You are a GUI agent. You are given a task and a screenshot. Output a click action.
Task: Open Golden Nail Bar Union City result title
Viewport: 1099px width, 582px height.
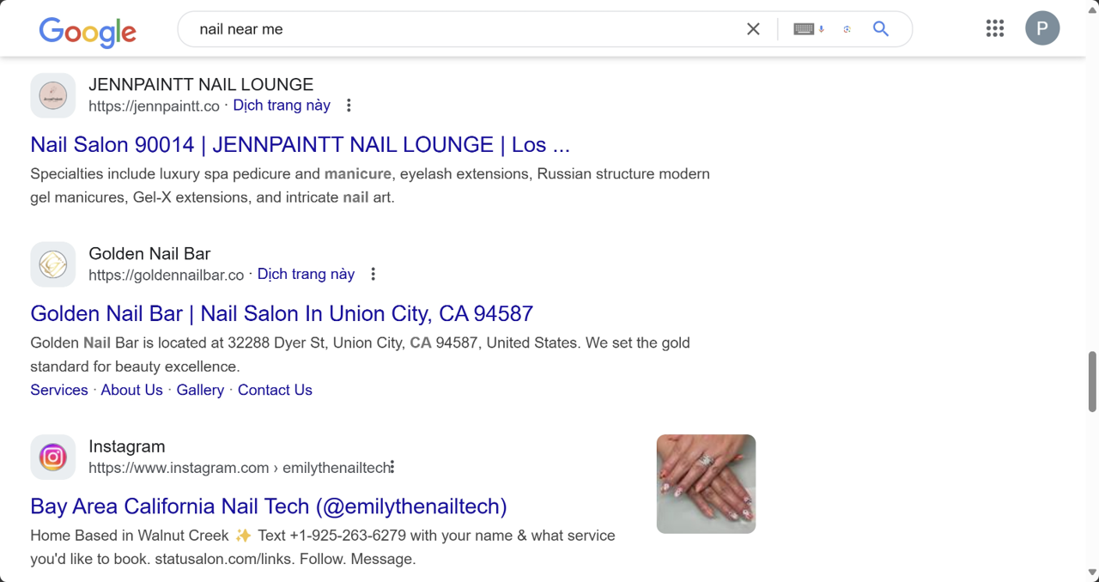click(x=282, y=313)
